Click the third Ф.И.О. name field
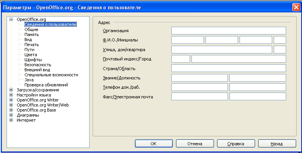The image size is (302, 153). tap(256, 40)
